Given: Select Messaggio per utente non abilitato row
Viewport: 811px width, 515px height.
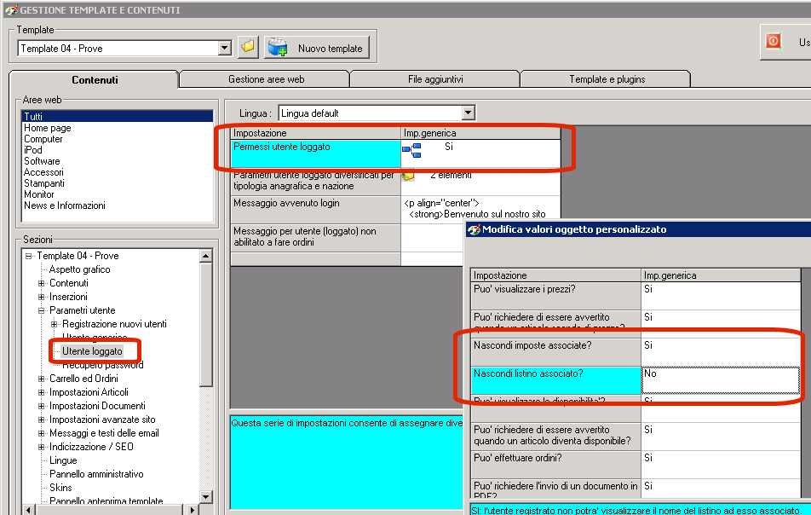Looking at the screenshot, I should pyautogui.click(x=315, y=238).
